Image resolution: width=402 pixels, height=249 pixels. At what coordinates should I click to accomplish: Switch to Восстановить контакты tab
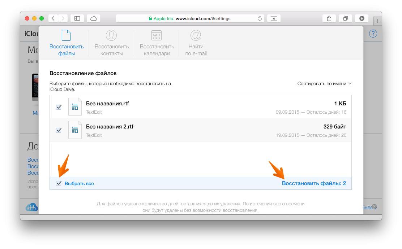[112, 43]
